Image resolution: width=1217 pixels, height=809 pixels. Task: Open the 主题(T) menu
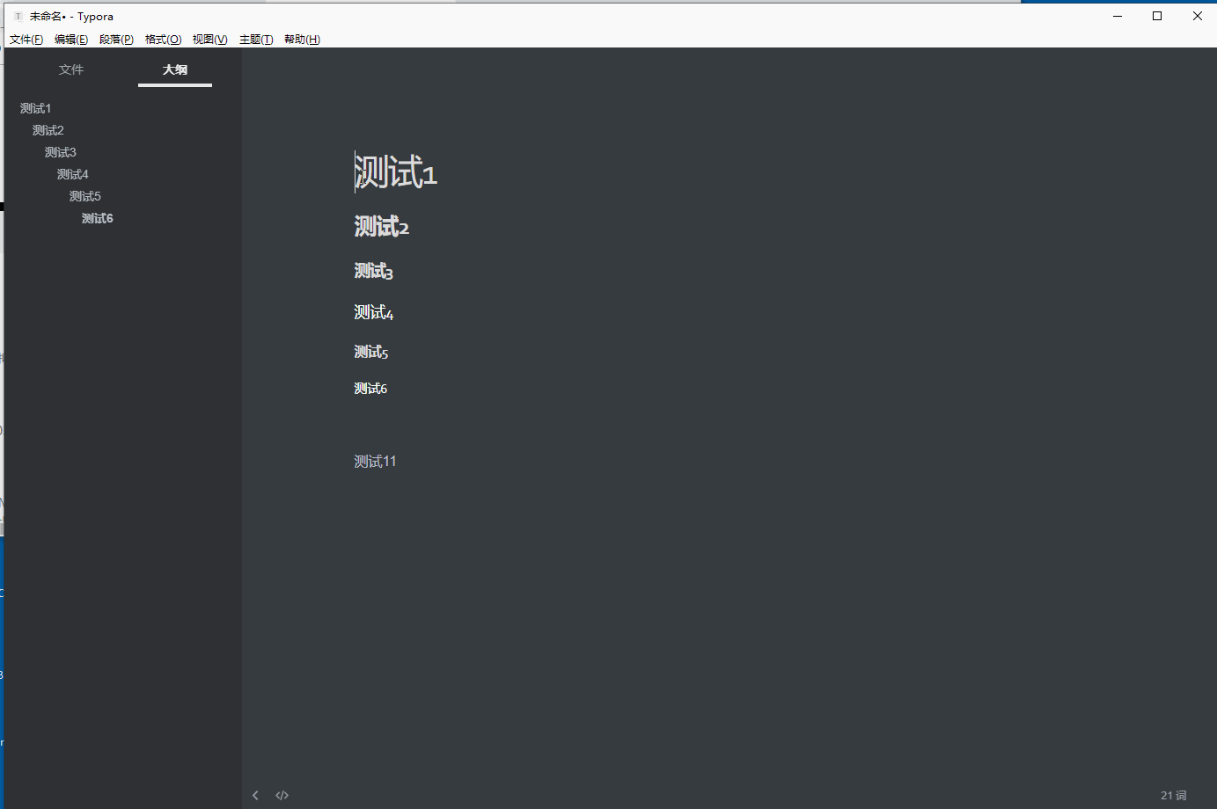(x=256, y=40)
